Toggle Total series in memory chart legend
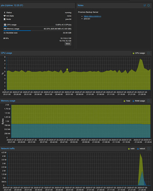Viewport: 153px width, 191px height. pyautogui.click(x=127, y=101)
